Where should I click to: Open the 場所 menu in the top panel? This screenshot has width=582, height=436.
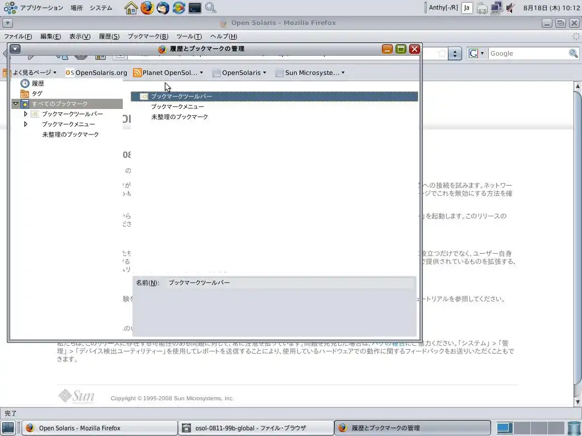tap(77, 8)
